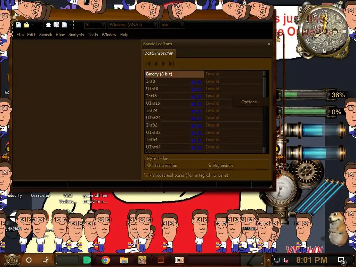Open the Tools menu

coord(93,35)
